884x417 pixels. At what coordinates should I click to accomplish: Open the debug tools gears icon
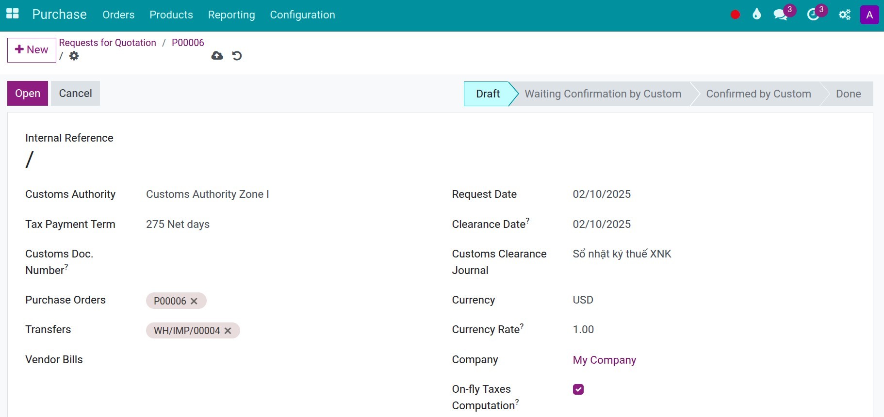click(x=844, y=15)
